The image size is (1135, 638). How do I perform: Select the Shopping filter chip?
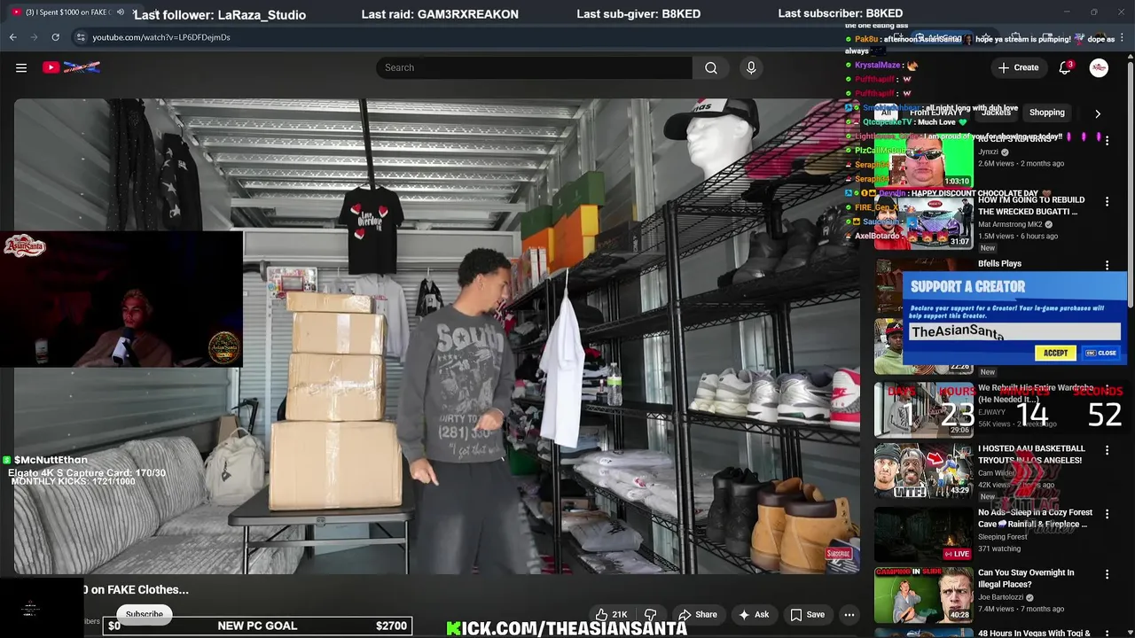(x=1046, y=113)
